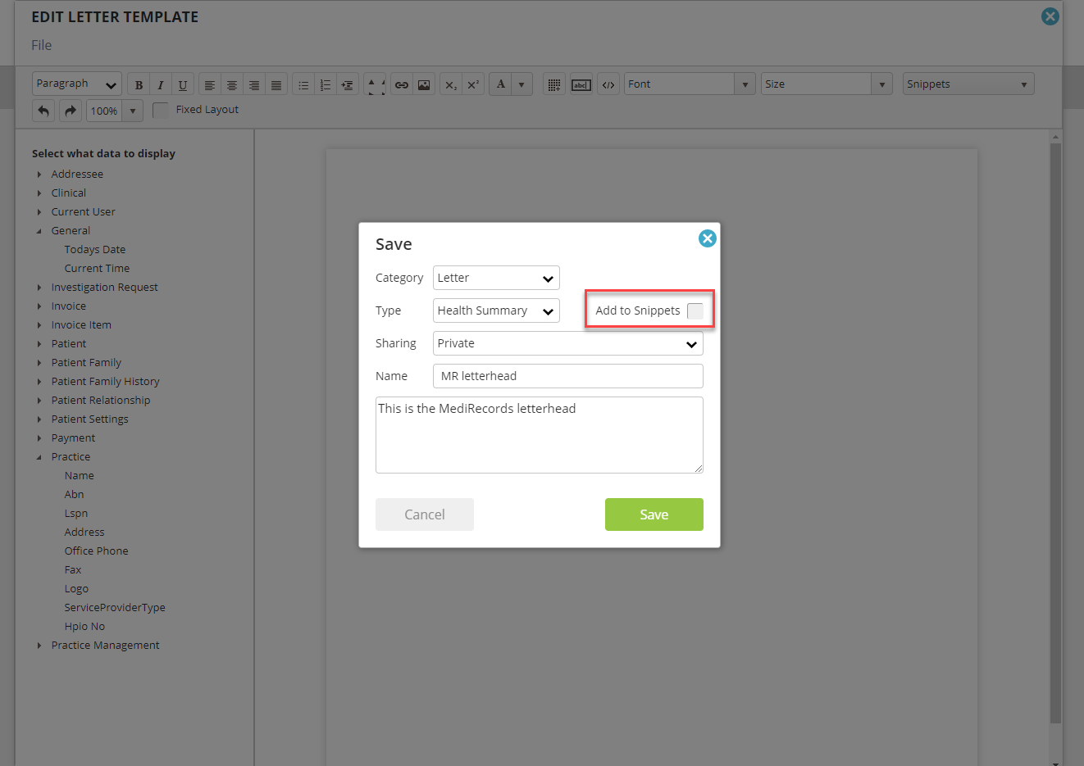
Task: Click the font color A icon
Action: 500,84
